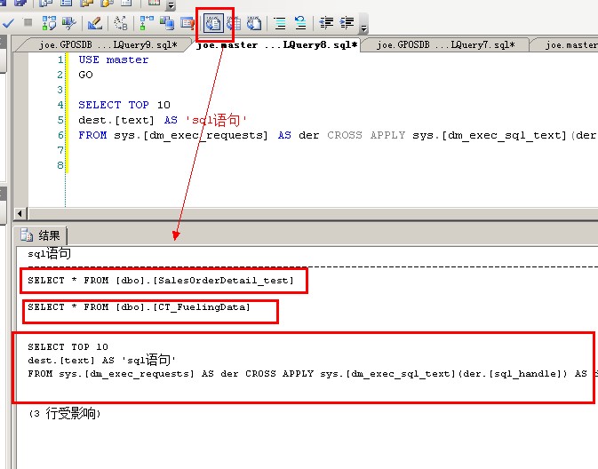Open upper toolbar options dropdown arrow
The width and height of the screenshot is (598, 469).
click(x=171, y=5)
